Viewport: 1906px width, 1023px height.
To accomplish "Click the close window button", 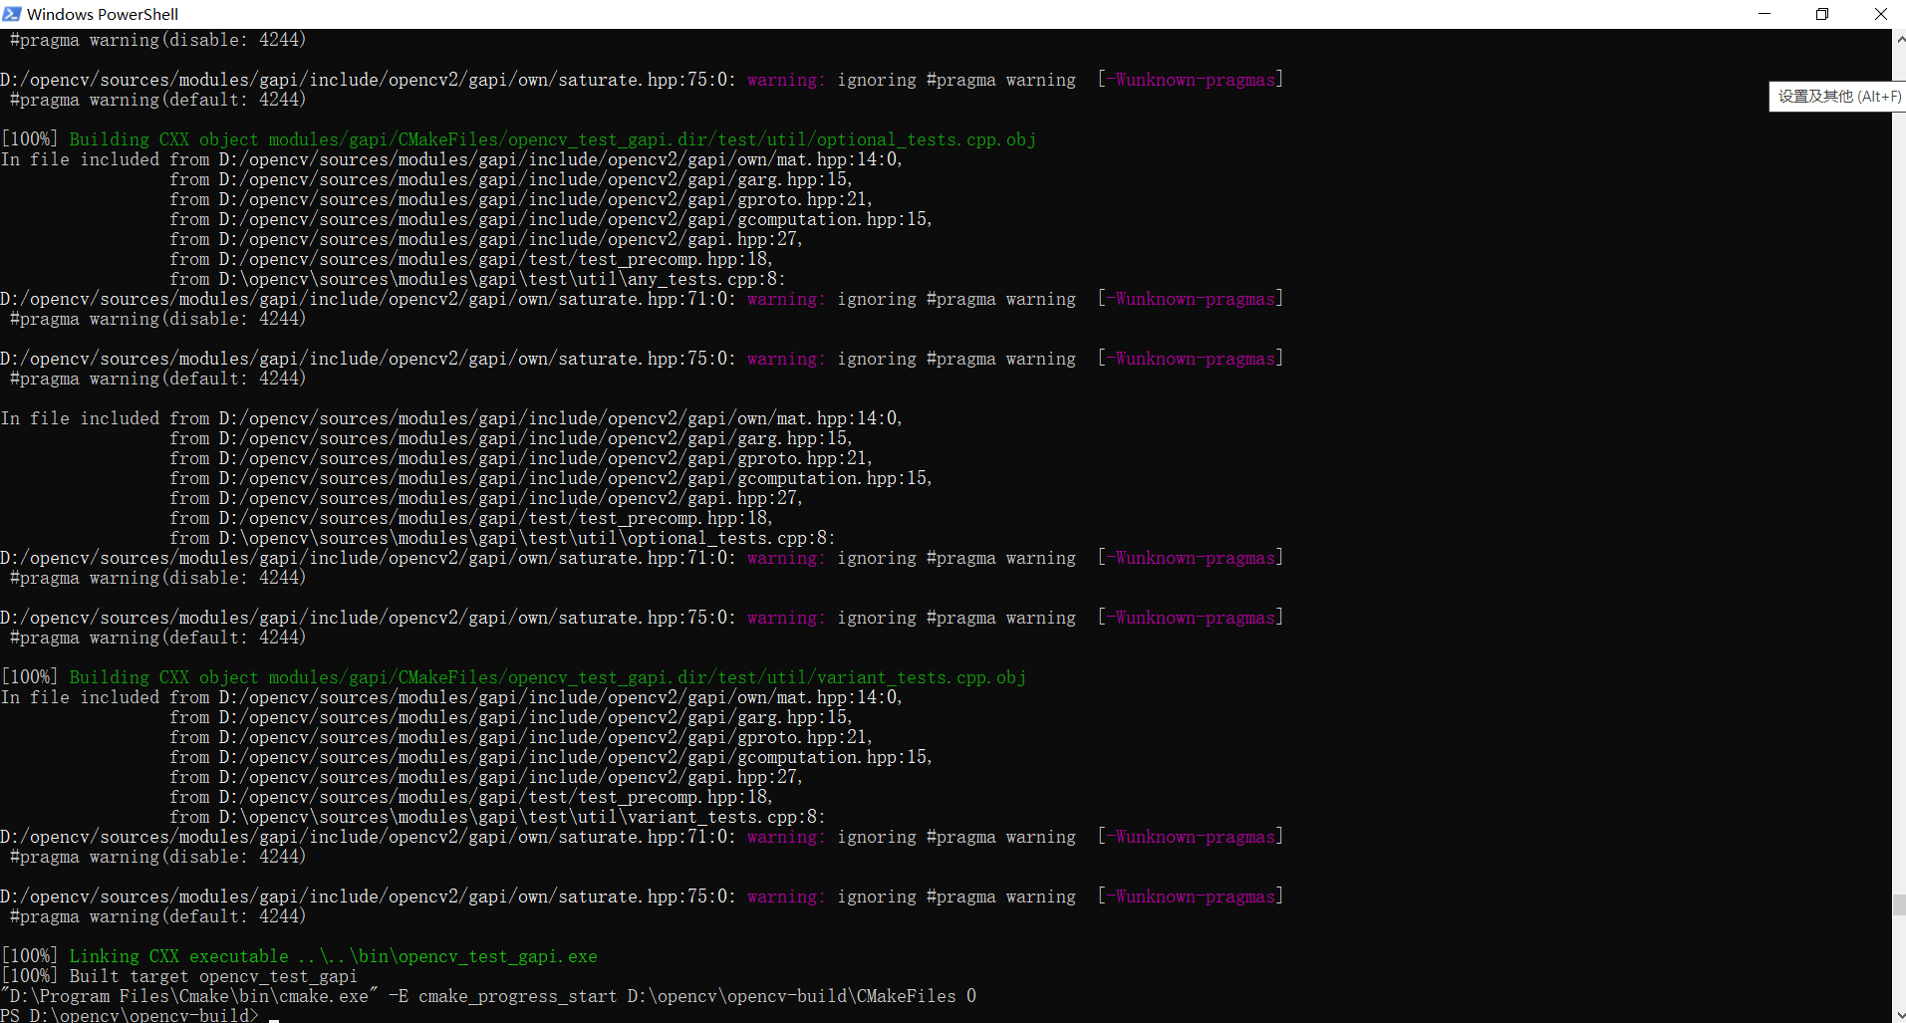I will 1881,14.
